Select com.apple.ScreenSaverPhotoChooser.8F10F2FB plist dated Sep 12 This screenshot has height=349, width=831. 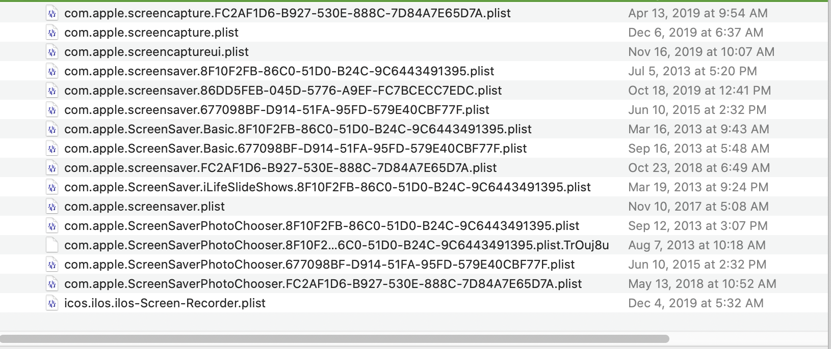coord(322,226)
